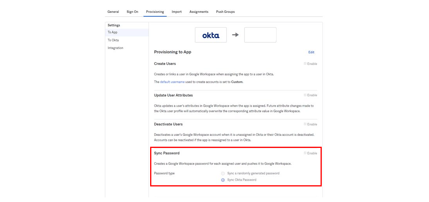
Task: Open the default username link
Action: pos(172,82)
